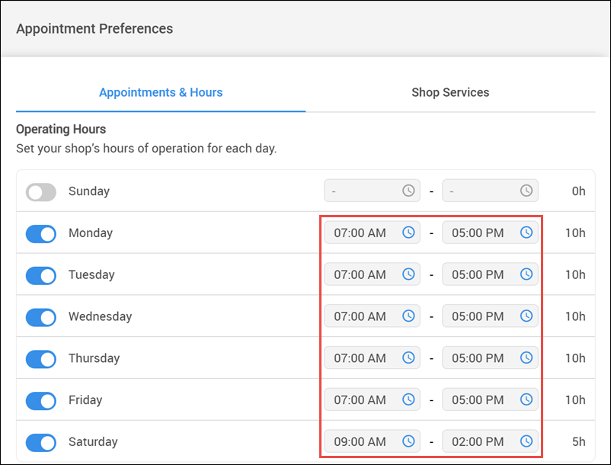This screenshot has height=465, width=611.
Task: Disable the Monday operating hours toggle
Action: 40,232
